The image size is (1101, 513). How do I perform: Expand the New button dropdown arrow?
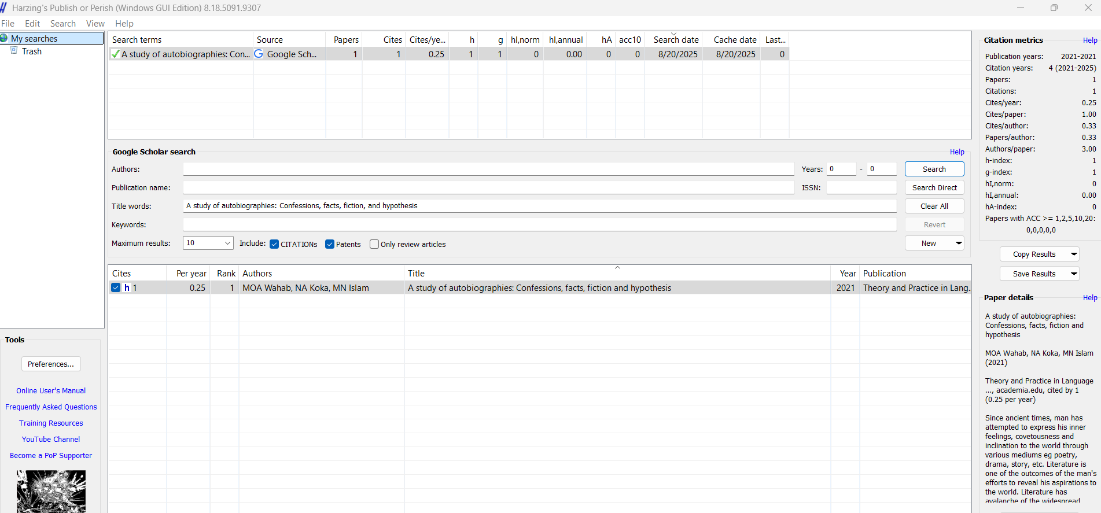point(958,243)
